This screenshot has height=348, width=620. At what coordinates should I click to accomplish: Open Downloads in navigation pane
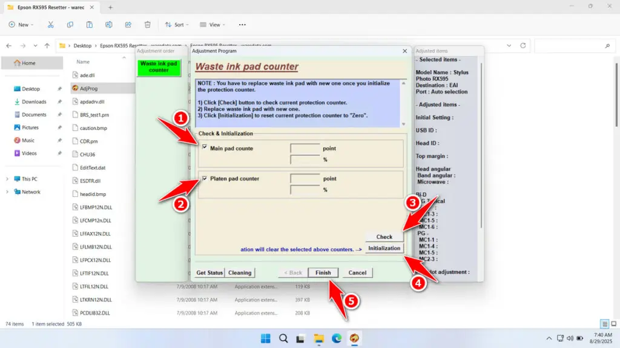[x=34, y=101]
